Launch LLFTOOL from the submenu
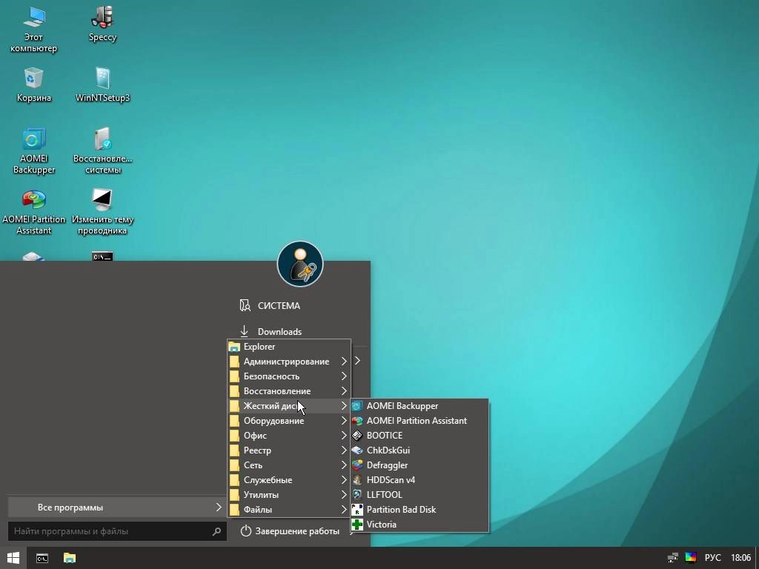Screen dimensions: 759x569 tap(420, 495)
